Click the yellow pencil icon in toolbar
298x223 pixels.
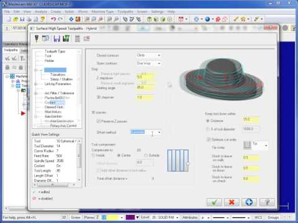click(236, 19)
